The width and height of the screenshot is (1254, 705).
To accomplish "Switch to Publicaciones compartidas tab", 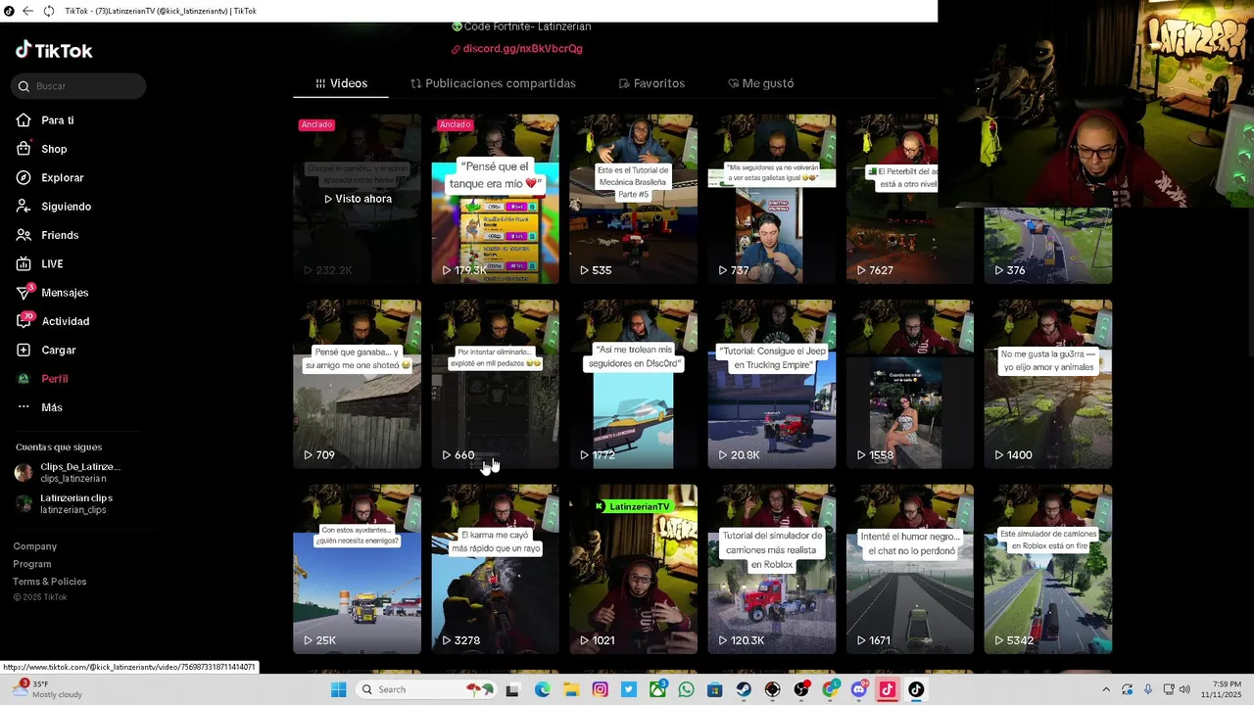I will click(493, 84).
